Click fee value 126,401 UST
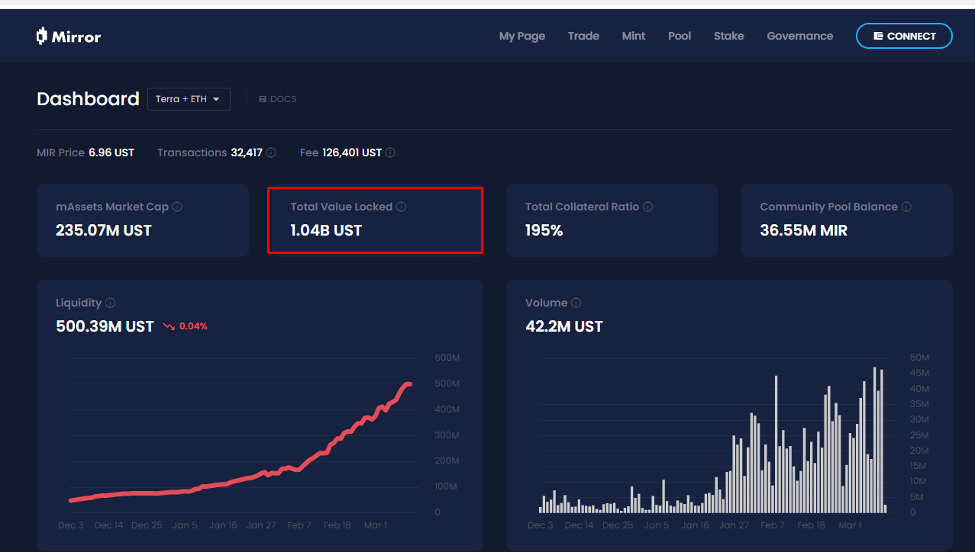 (x=352, y=152)
